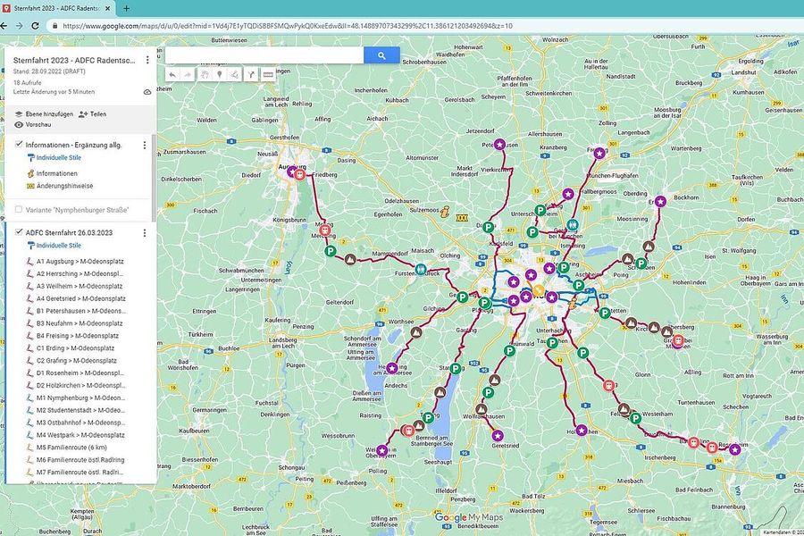Click the map title 'Sternfahrt 2023 - ADFC Radentsc...'
This screenshot has width=804, height=536.
(74, 60)
